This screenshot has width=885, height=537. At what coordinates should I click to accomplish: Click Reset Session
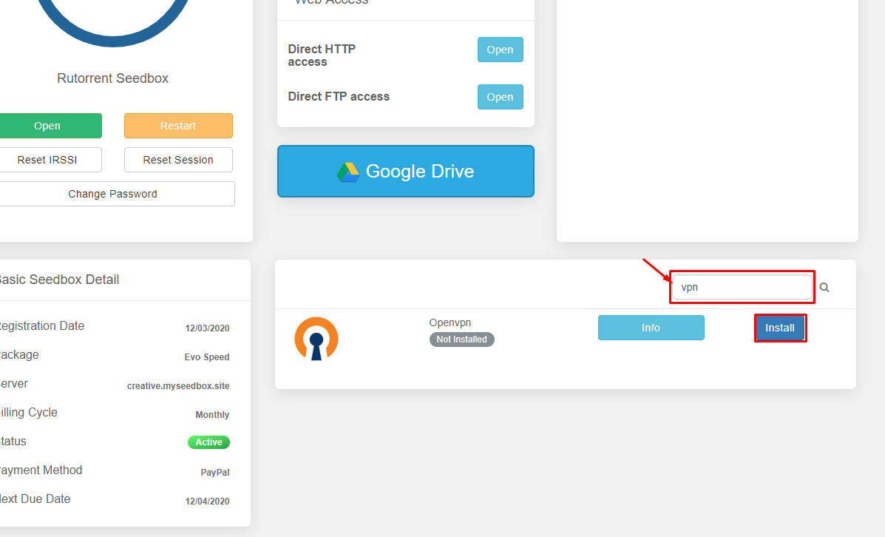(x=178, y=159)
